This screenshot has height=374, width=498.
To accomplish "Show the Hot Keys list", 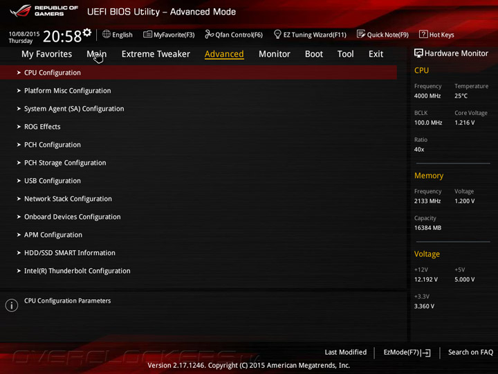I will click(441, 35).
